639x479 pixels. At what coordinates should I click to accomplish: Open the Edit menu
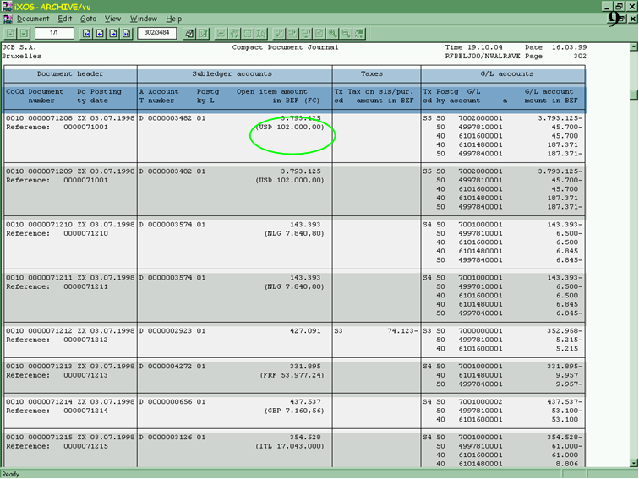[x=65, y=19]
